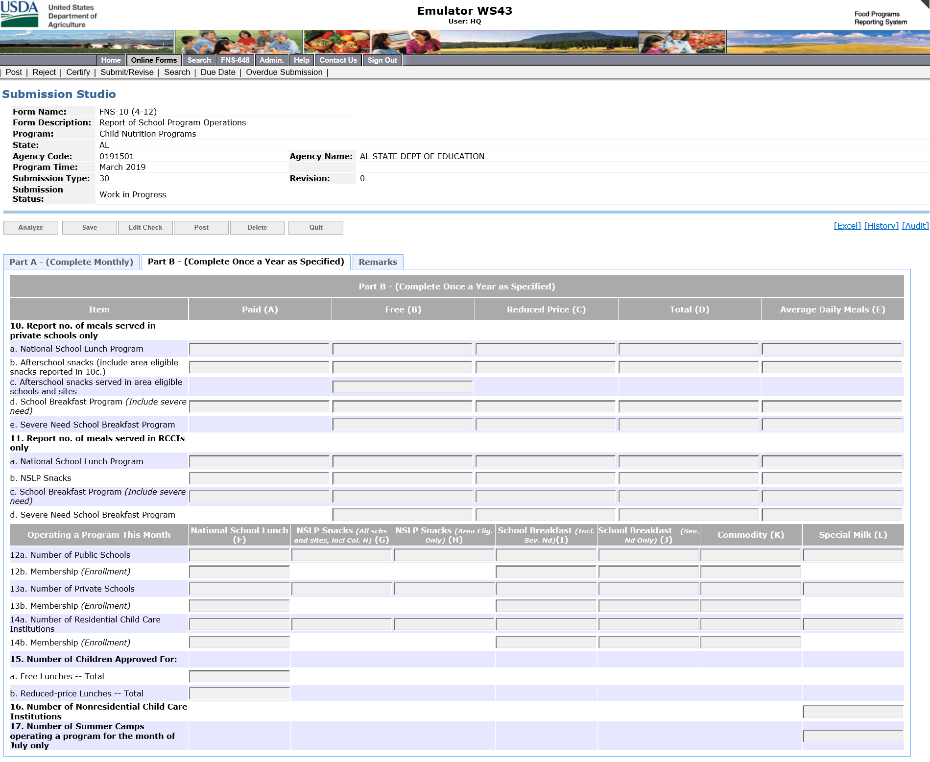Open the Help menu
Viewport: 930px width, 762px height.
coord(302,60)
